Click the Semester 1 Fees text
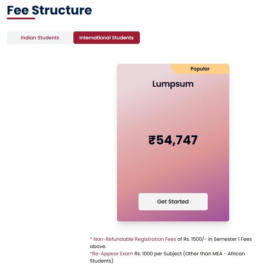 (233, 239)
